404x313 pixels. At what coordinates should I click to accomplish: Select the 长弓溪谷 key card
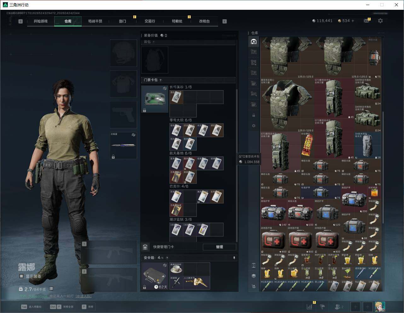(176, 97)
